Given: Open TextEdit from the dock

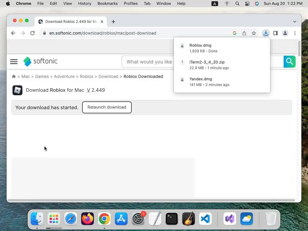Looking at the screenshot, I should point(155,219).
